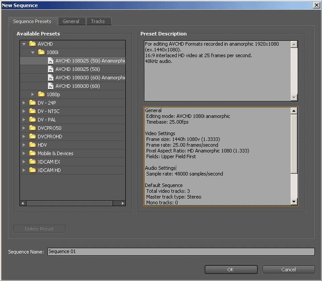Click up arrow in preset settings scrollbar
This screenshot has width=322, height=281.
pyautogui.click(x=294, y=111)
